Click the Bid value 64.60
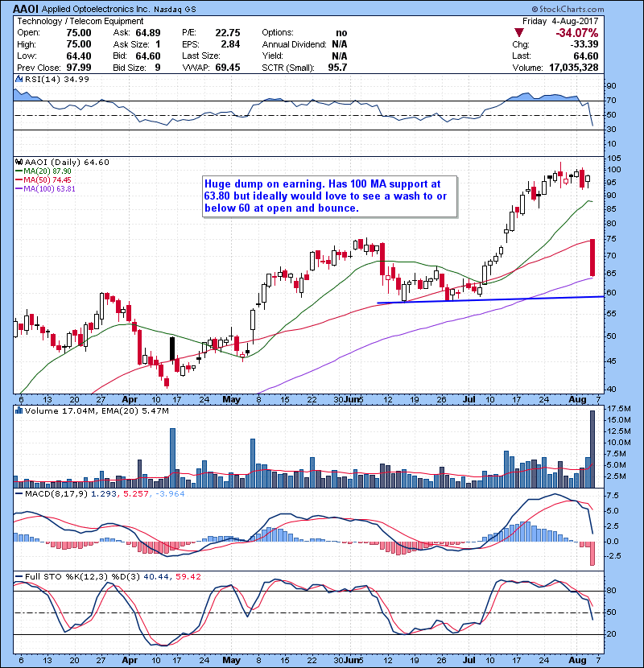The width and height of the screenshot is (644, 668). tap(148, 56)
